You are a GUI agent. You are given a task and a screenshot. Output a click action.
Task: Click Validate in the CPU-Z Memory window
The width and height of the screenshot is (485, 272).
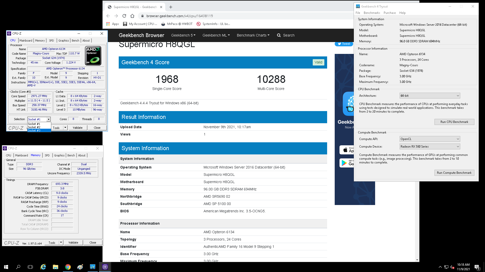pyautogui.click(x=73, y=243)
